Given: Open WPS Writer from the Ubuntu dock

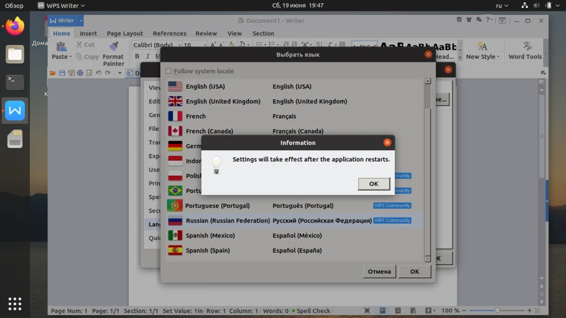Looking at the screenshot, I should (14, 110).
